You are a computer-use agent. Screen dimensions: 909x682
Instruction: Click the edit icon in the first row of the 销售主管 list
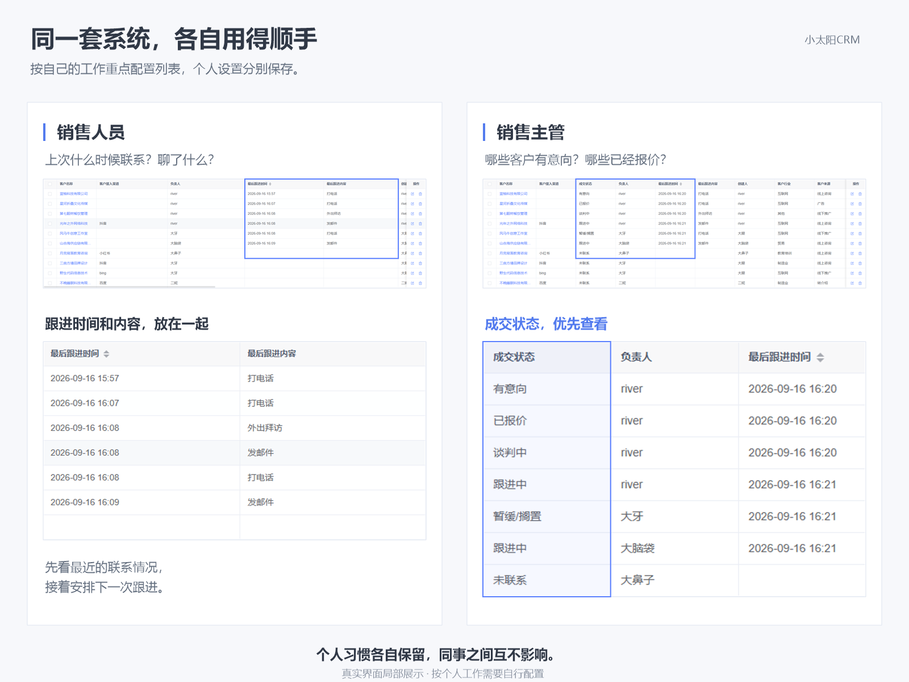pyautogui.click(x=852, y=194)
